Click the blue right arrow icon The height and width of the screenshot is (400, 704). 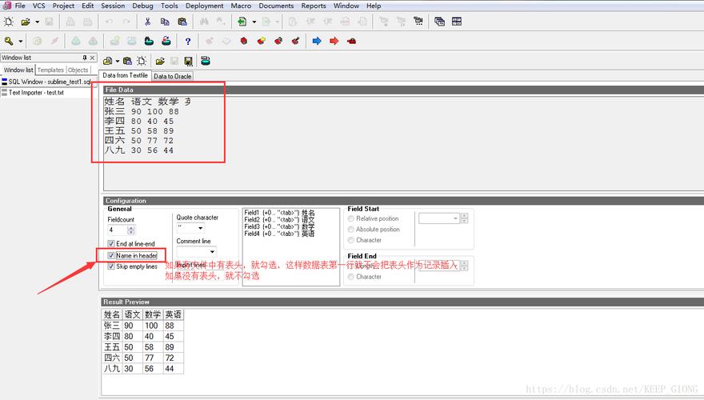317,42
